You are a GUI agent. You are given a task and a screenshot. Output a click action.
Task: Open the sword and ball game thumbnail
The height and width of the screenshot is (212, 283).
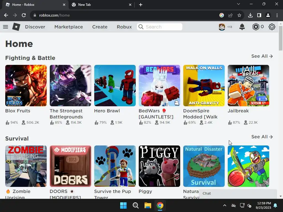click(x=248, y=166)
